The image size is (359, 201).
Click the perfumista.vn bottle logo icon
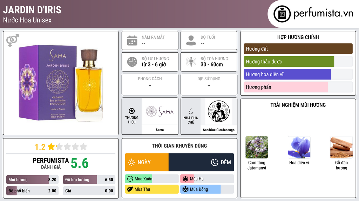point(282,14)
